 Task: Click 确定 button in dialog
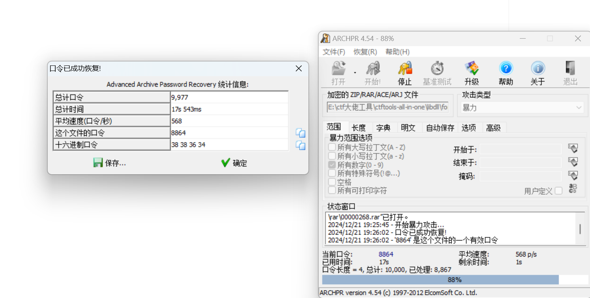pyautogui.click(x=234, y=163)
